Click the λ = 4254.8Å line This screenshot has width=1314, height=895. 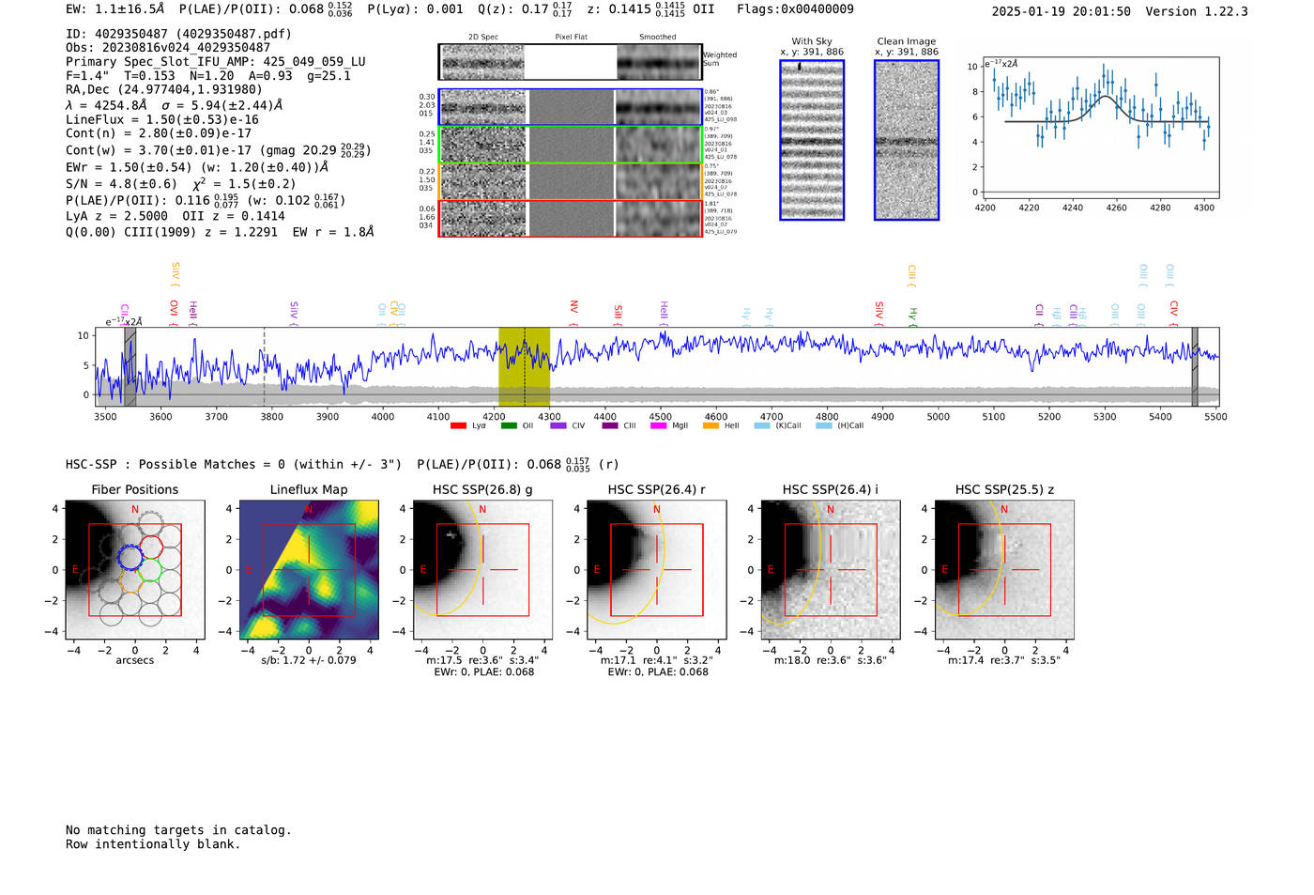coord(174,105)
